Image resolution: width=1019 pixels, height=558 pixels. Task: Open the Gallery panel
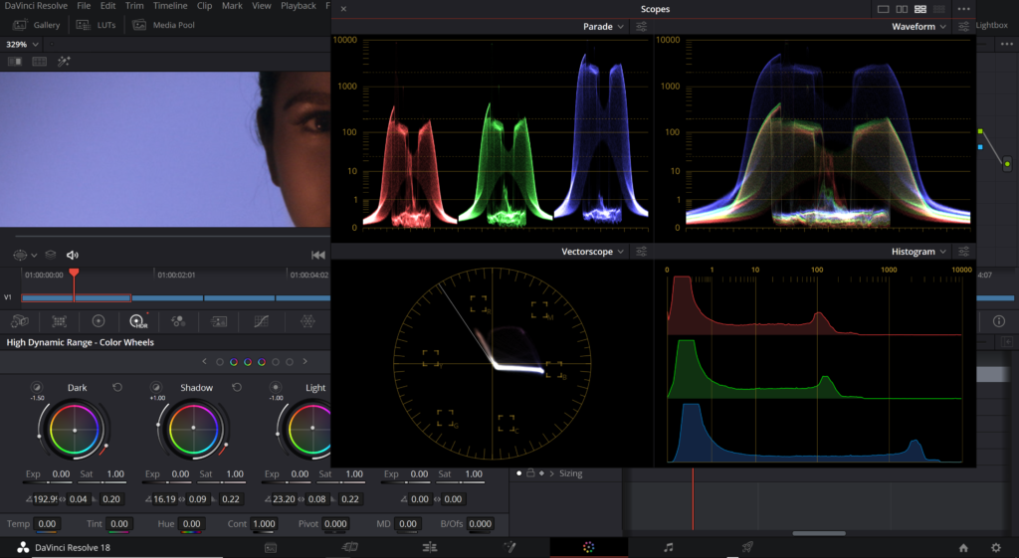(38, 25)
